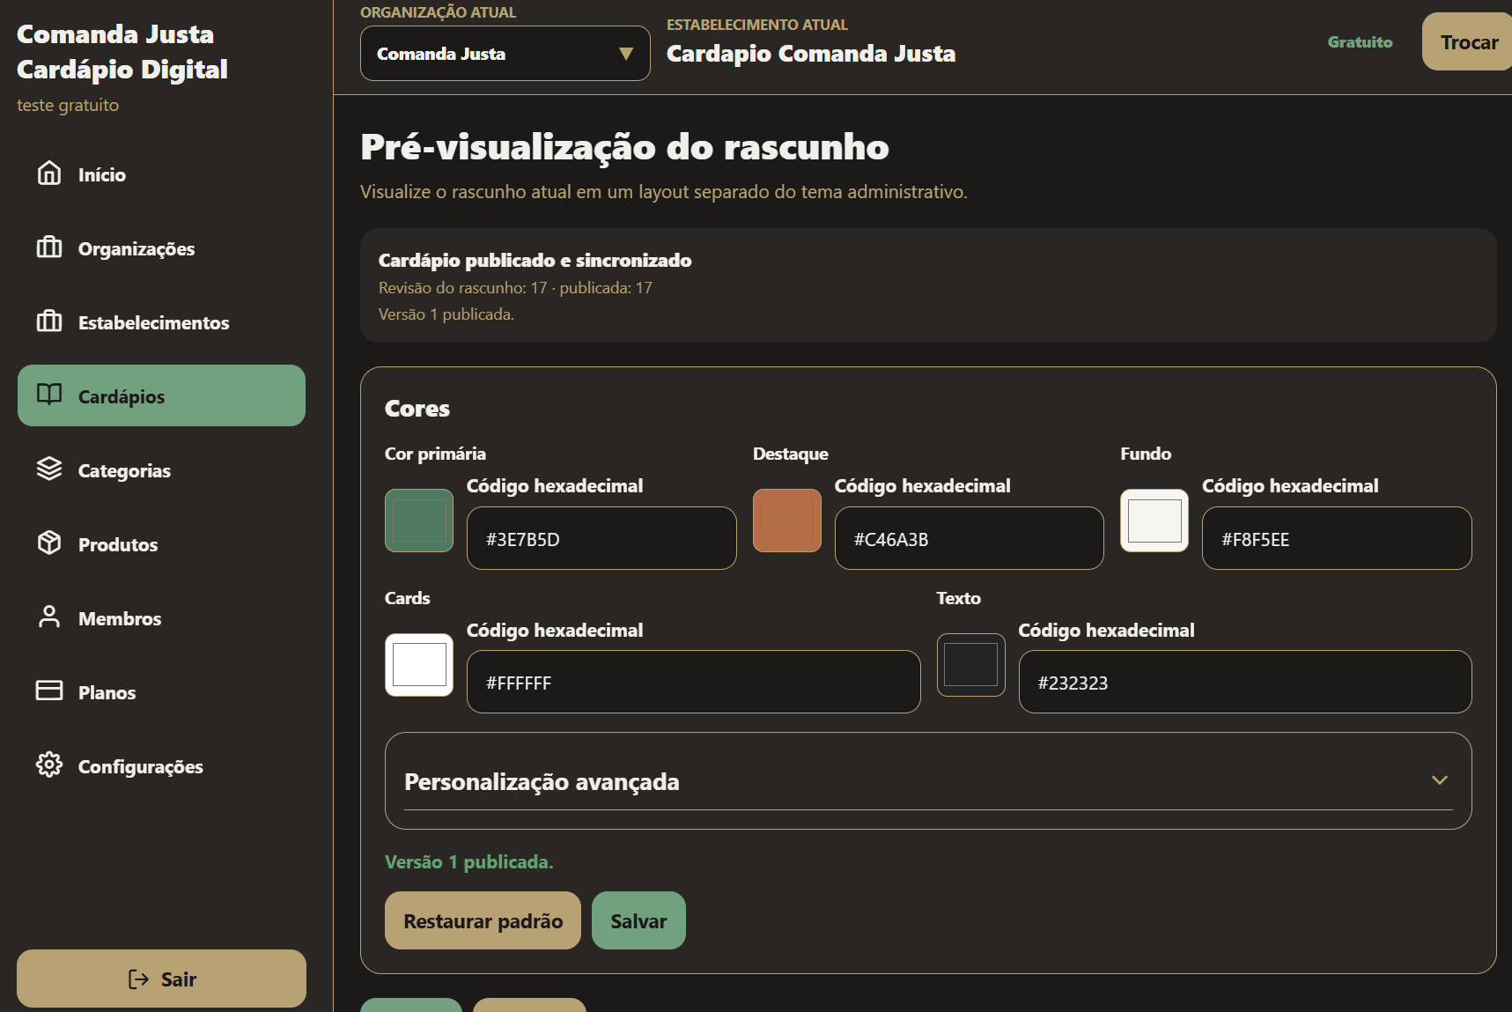Click the #3E7B5D hex input field
Image resolution: width=1512 pixels, height=1012 pixels.
pyautogui.click(x=601, y=538)
